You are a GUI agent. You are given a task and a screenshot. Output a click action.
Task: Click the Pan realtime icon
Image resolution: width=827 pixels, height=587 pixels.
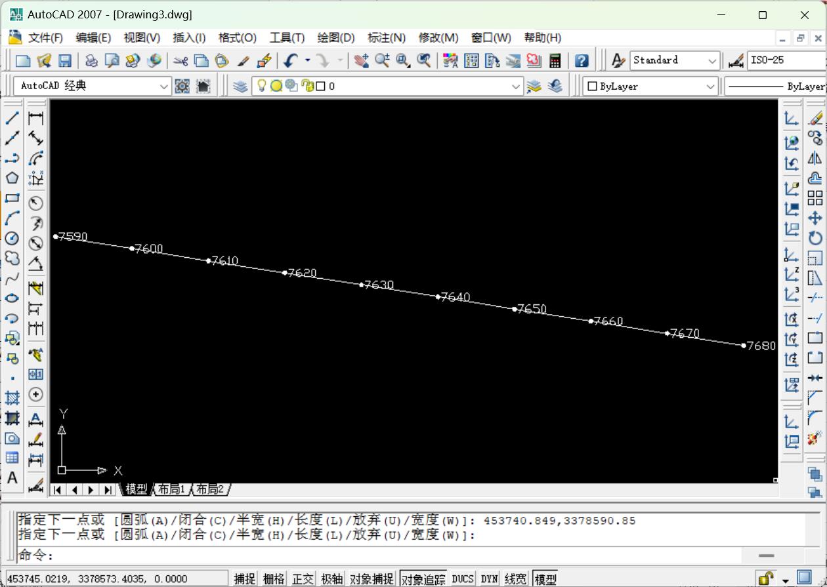[x=361, y=61]
